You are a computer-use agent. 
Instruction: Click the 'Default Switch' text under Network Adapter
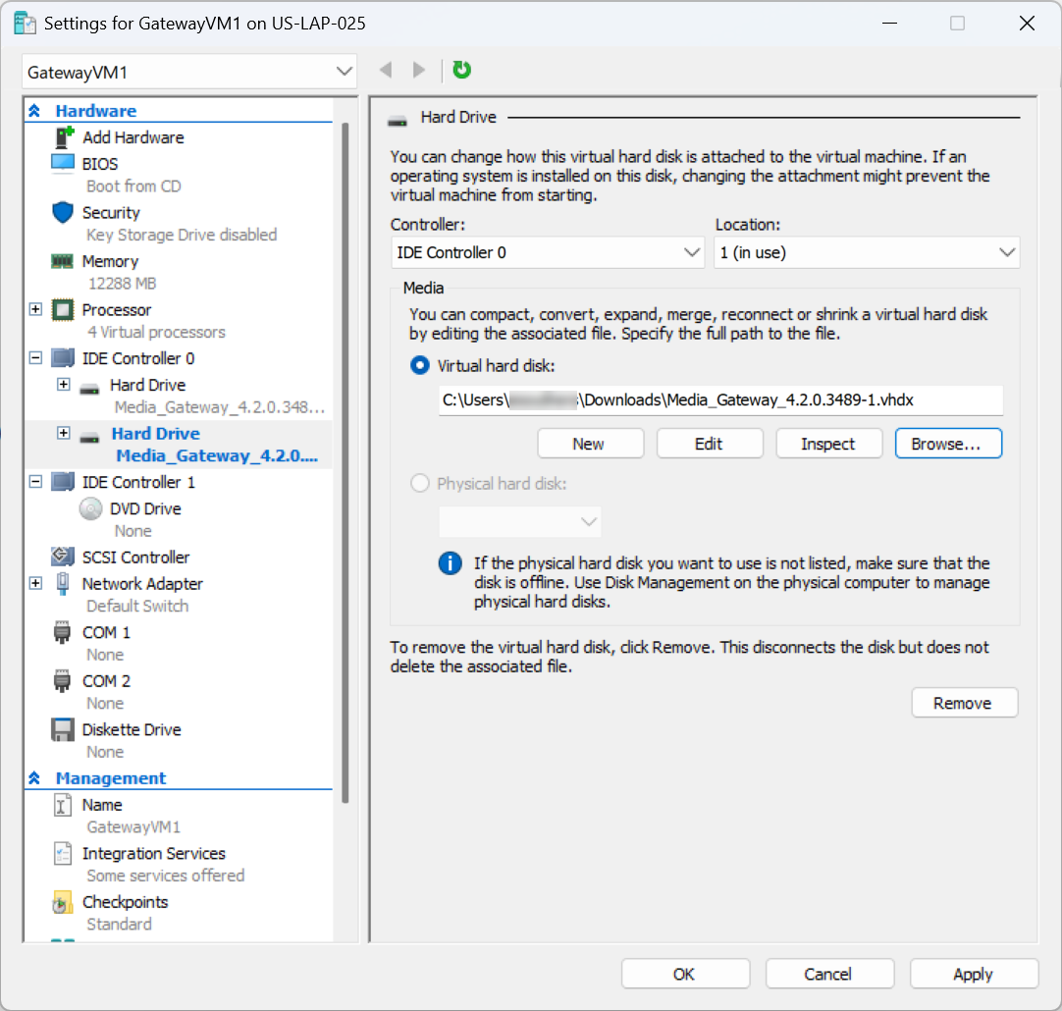(x=137, y=606)
